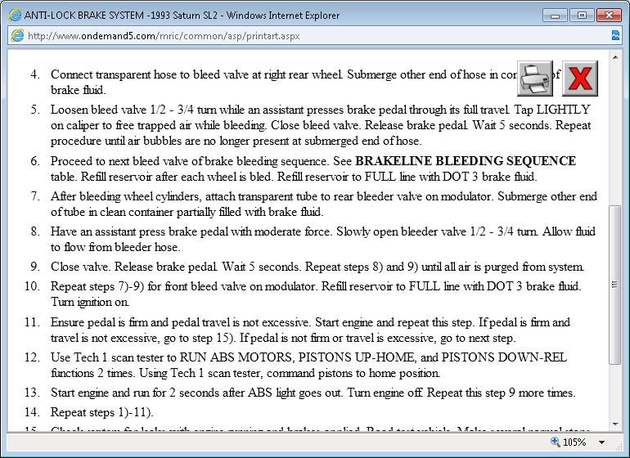Close the article with the red X icon
The image size is (630, 458).
(580, 79)
